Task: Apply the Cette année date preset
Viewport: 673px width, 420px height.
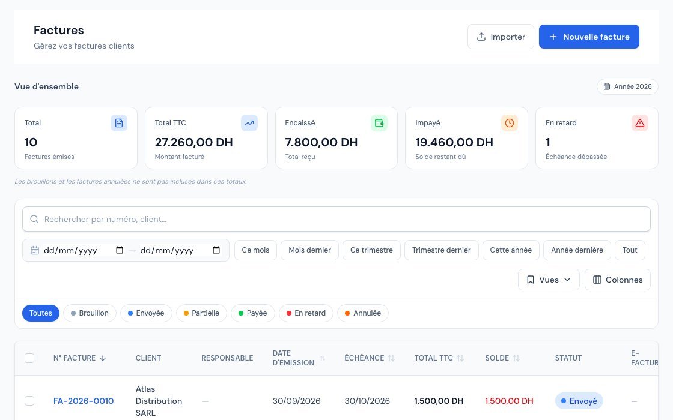Action: coord(511,250)
